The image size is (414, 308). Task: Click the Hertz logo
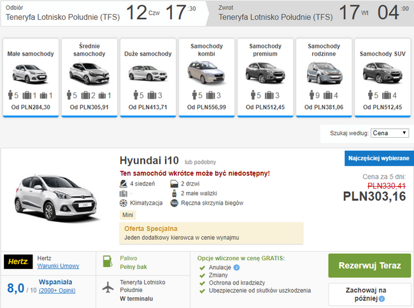18,261
